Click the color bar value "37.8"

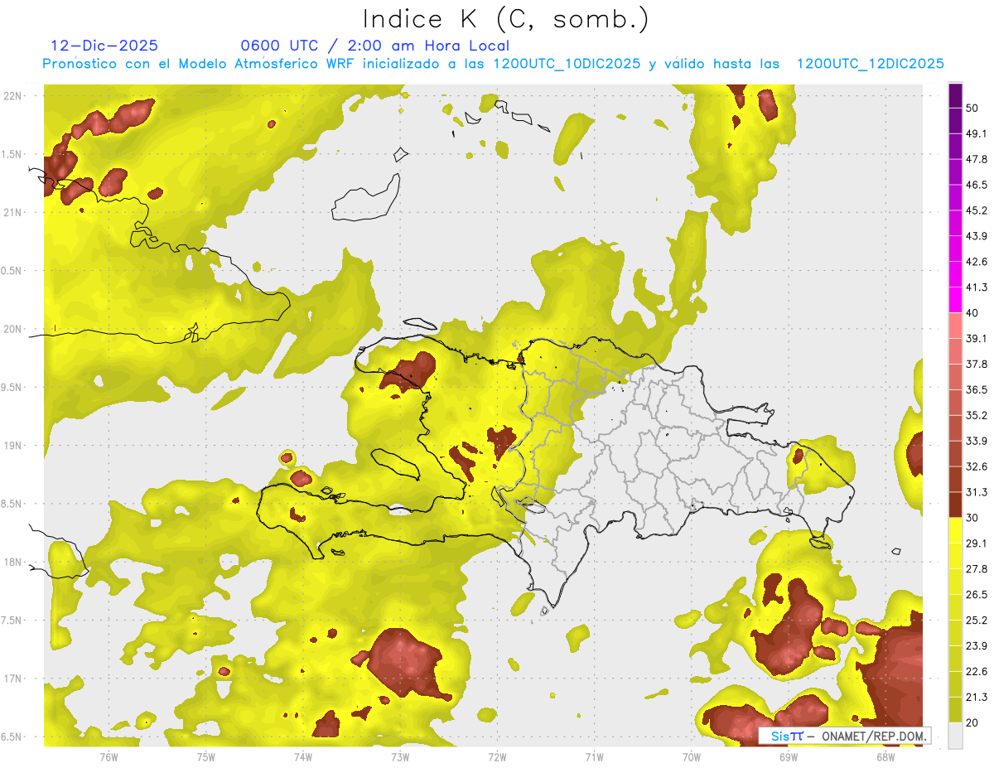[x=977, y=364]
